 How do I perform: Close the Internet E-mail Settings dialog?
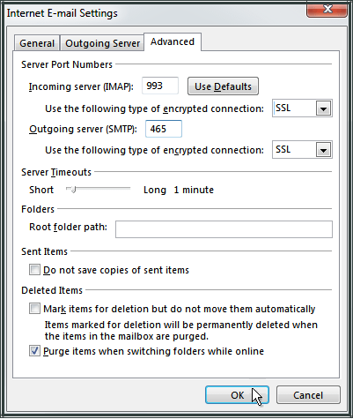point(327,10)
